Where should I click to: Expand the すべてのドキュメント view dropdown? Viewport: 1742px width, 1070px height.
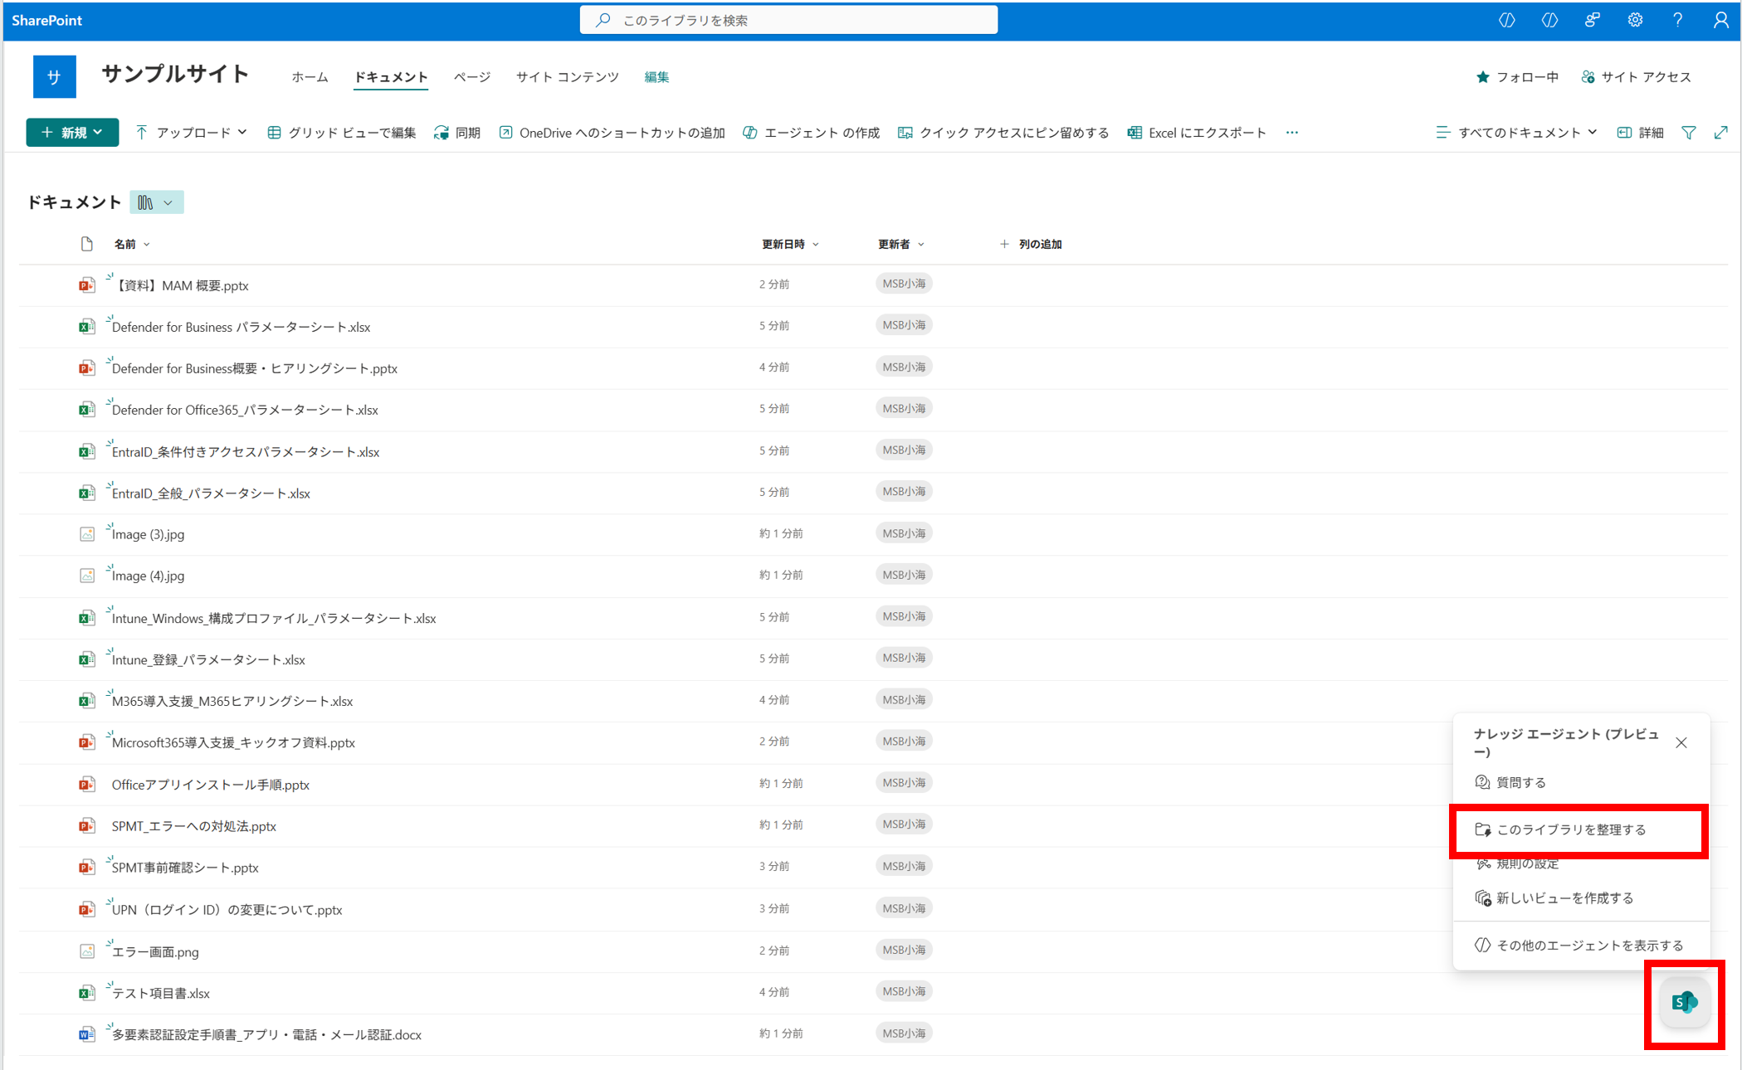click(1516, 133)
